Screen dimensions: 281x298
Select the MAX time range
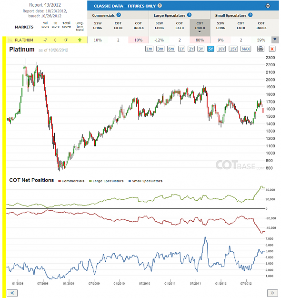(x=246, y=49)
